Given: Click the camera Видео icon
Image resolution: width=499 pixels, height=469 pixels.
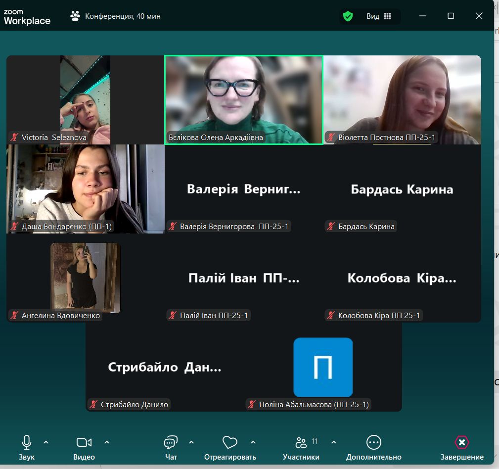Looking at the screenshot, I should (x=84, y=442).
